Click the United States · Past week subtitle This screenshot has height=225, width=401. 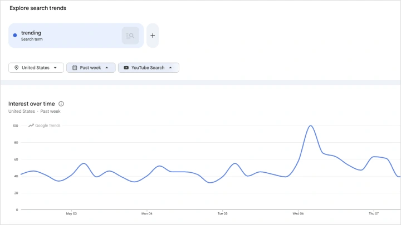pos(35,111)
